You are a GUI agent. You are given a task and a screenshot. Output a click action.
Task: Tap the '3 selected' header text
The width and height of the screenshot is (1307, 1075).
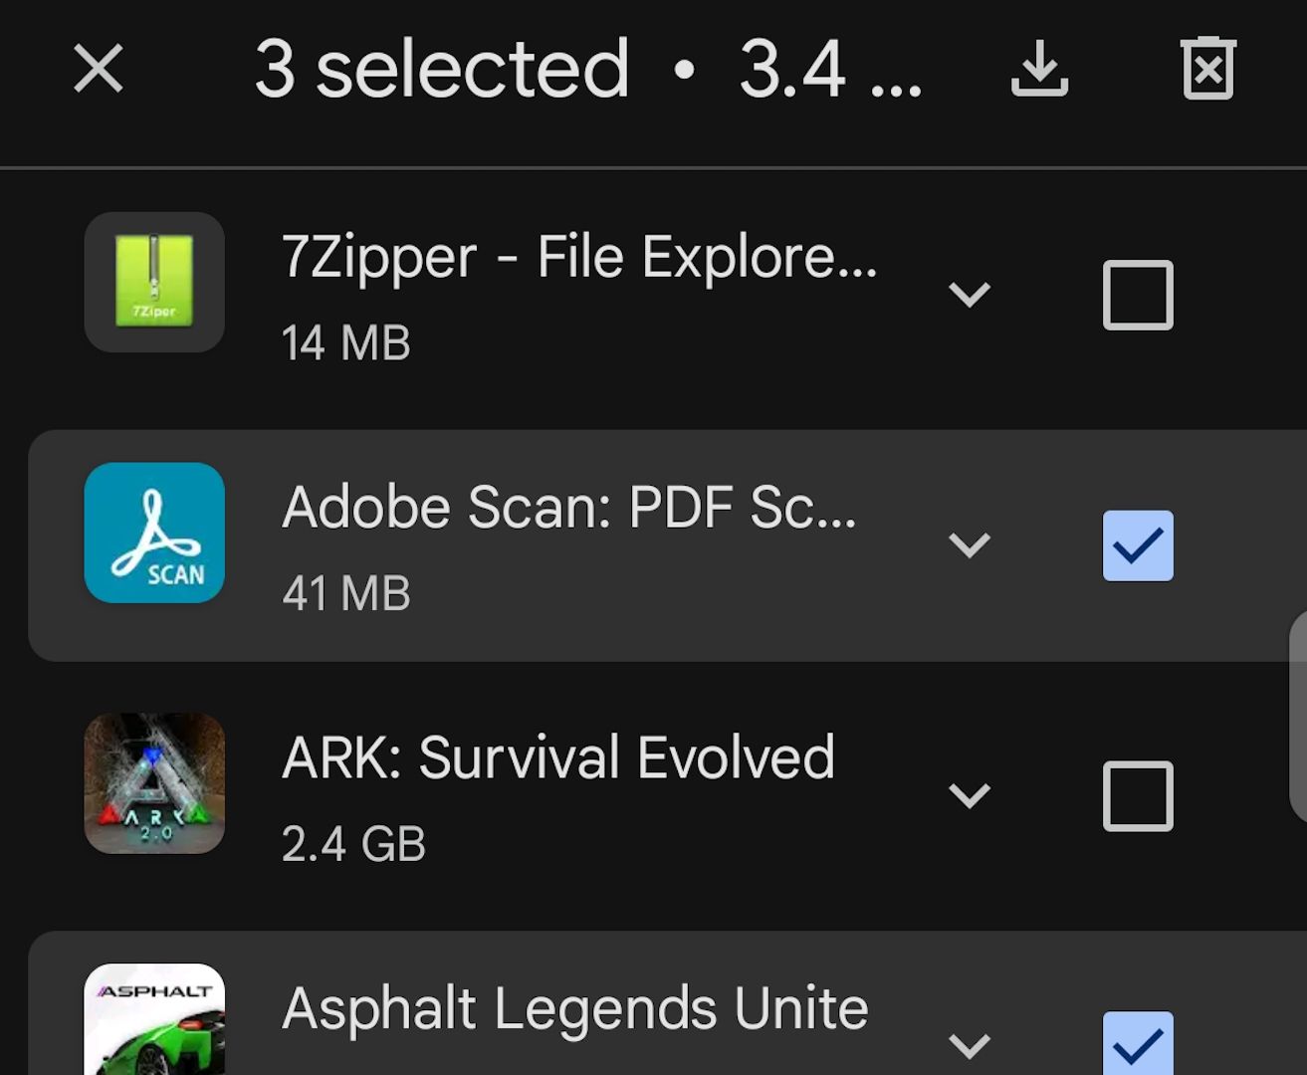(x=442, y=70)
